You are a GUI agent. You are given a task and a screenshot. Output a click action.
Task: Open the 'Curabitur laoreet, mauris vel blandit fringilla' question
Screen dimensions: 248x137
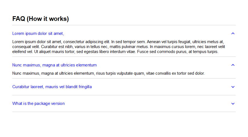click(x=52, y=87)
